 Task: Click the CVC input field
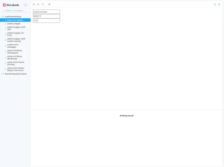coord(47,21)
